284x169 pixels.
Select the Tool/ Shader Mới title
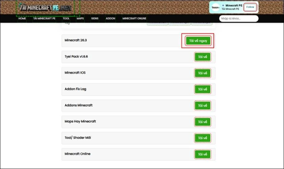(x=78, y=138)
